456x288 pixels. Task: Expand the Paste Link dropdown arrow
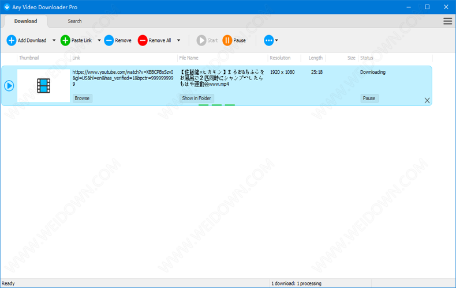99,40
